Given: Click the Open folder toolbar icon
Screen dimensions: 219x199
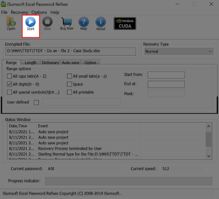Looking at the screenshot, I should coord(11,24).
